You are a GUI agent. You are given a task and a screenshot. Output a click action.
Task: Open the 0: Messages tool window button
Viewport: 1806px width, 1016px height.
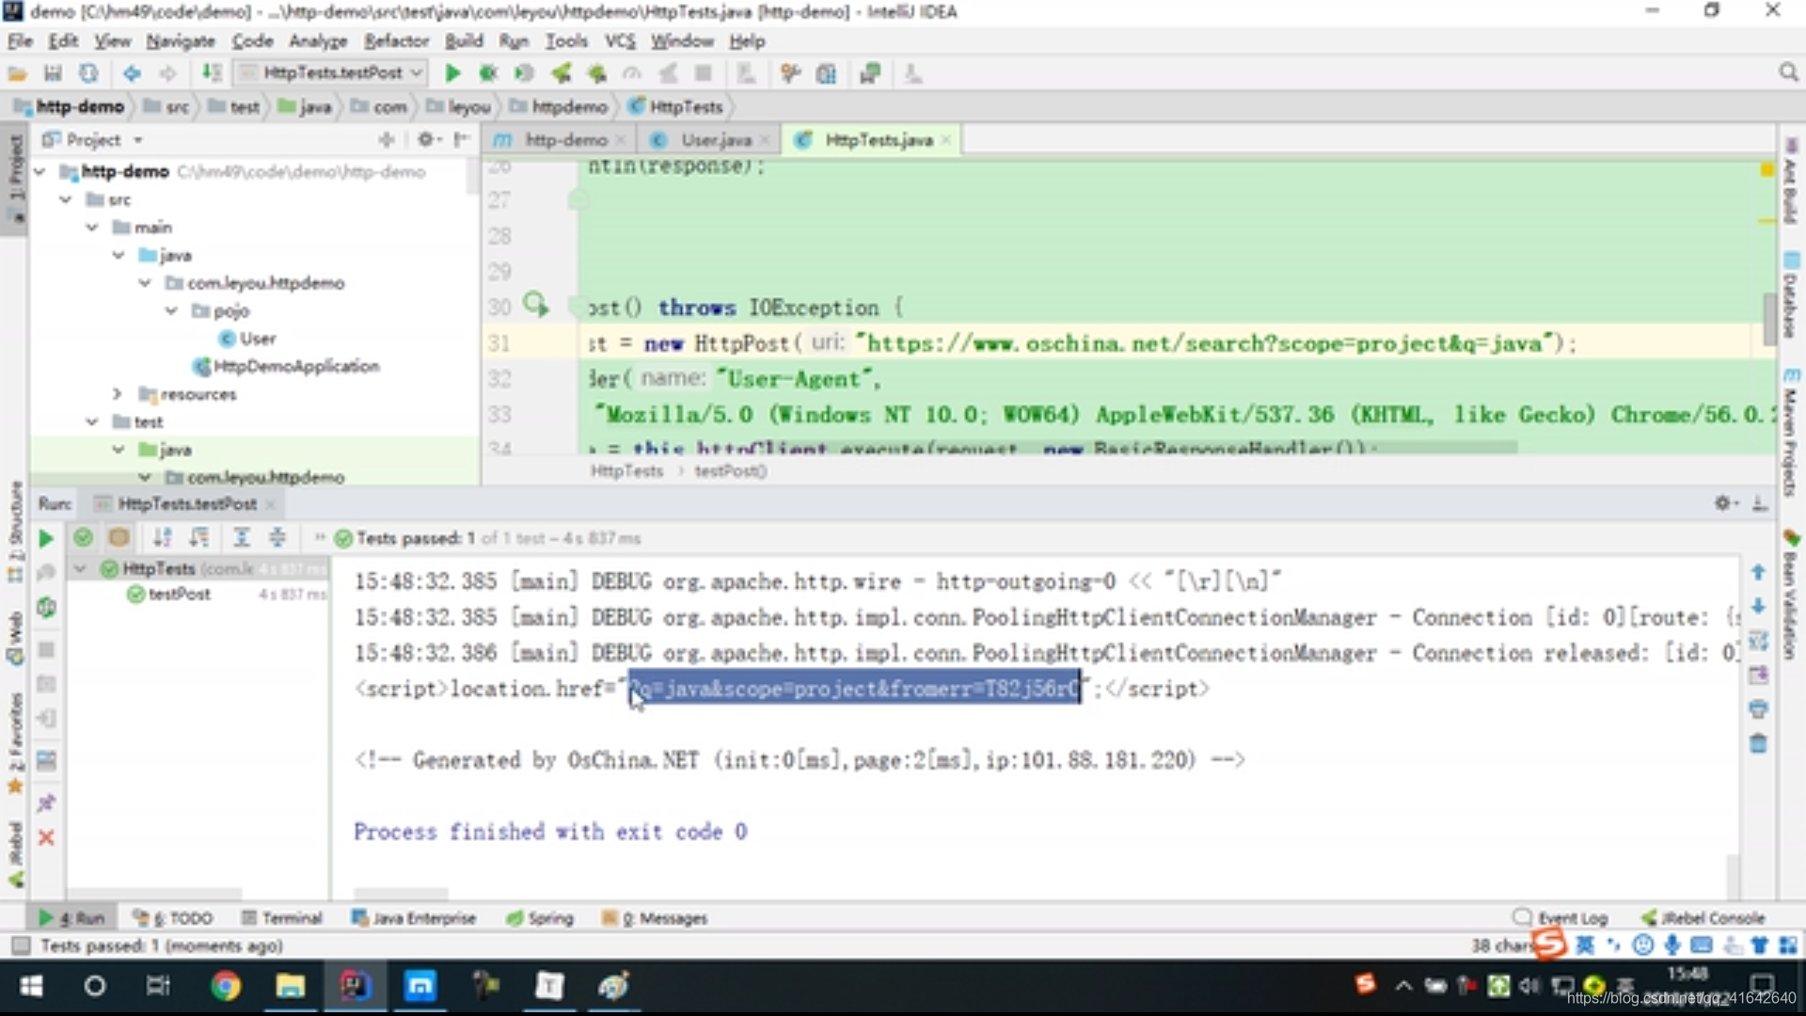(x=655, y=917)
